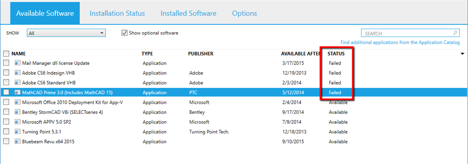
Task: Open the SHOW filter dropdown set to All
Action: pyautogui.click(x=66, y=33)
